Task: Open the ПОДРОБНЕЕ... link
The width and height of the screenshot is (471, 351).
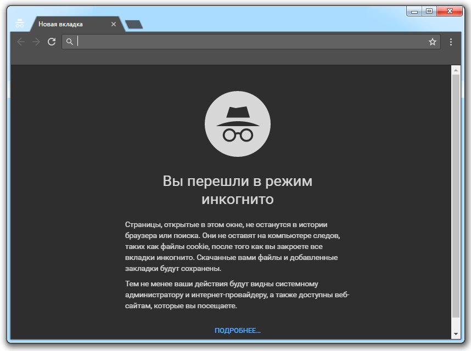Action: pos(238,331)
